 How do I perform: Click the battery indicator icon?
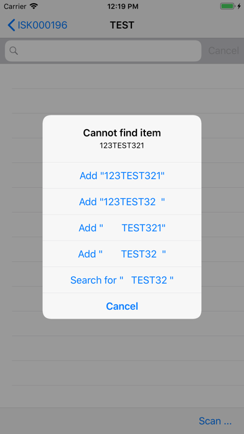point(227,6)
